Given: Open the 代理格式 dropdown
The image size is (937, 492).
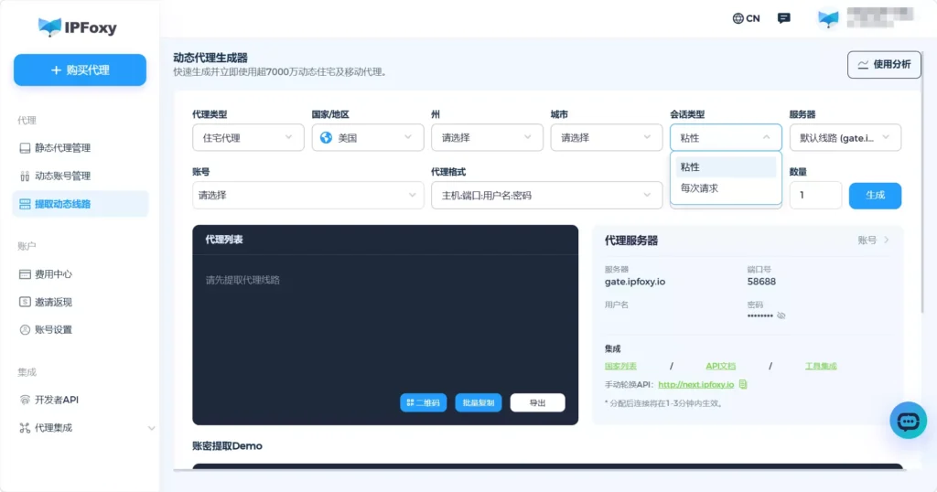Looking at the screenshot, I should (x=545, y=196).
